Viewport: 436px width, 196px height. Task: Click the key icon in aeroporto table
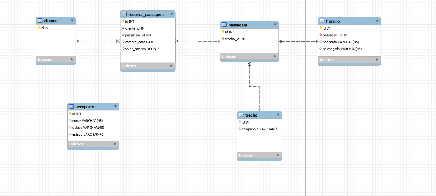click(x=70, y=114)
